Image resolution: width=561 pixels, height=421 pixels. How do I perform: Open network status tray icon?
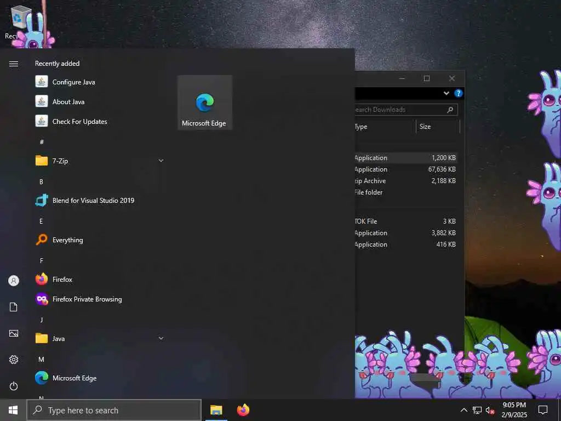point(477,410)
